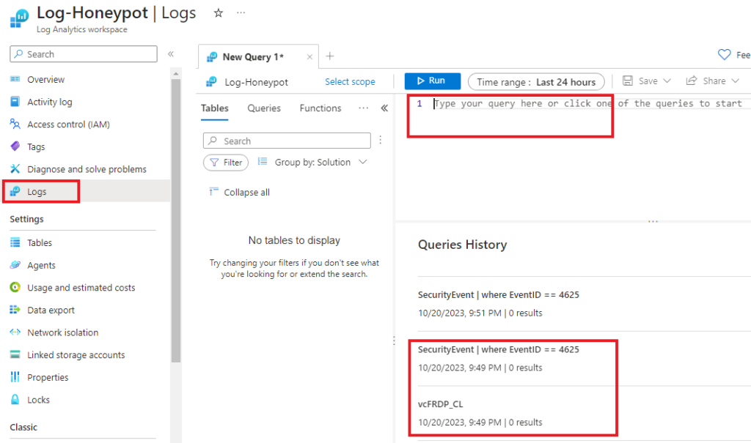751x443 pixels.
Task: Click the Locks padlock icon
Action: coord(15,400)
